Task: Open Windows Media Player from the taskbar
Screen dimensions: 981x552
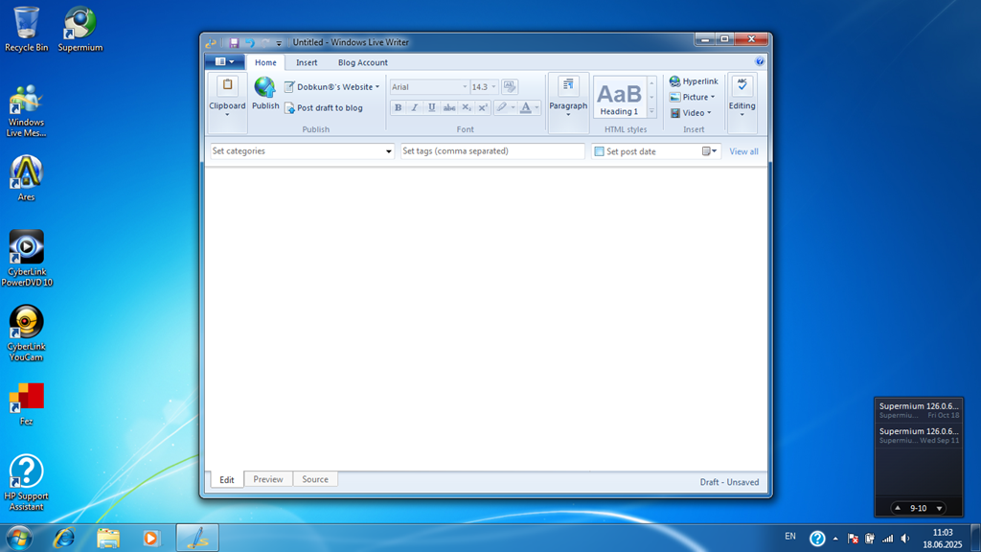Action: pyautogui.click(x=150, y=538)
